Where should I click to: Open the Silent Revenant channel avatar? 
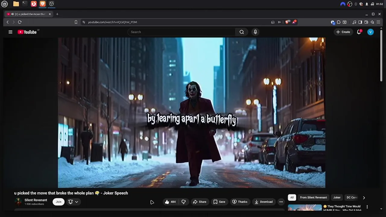coord(18,202)
